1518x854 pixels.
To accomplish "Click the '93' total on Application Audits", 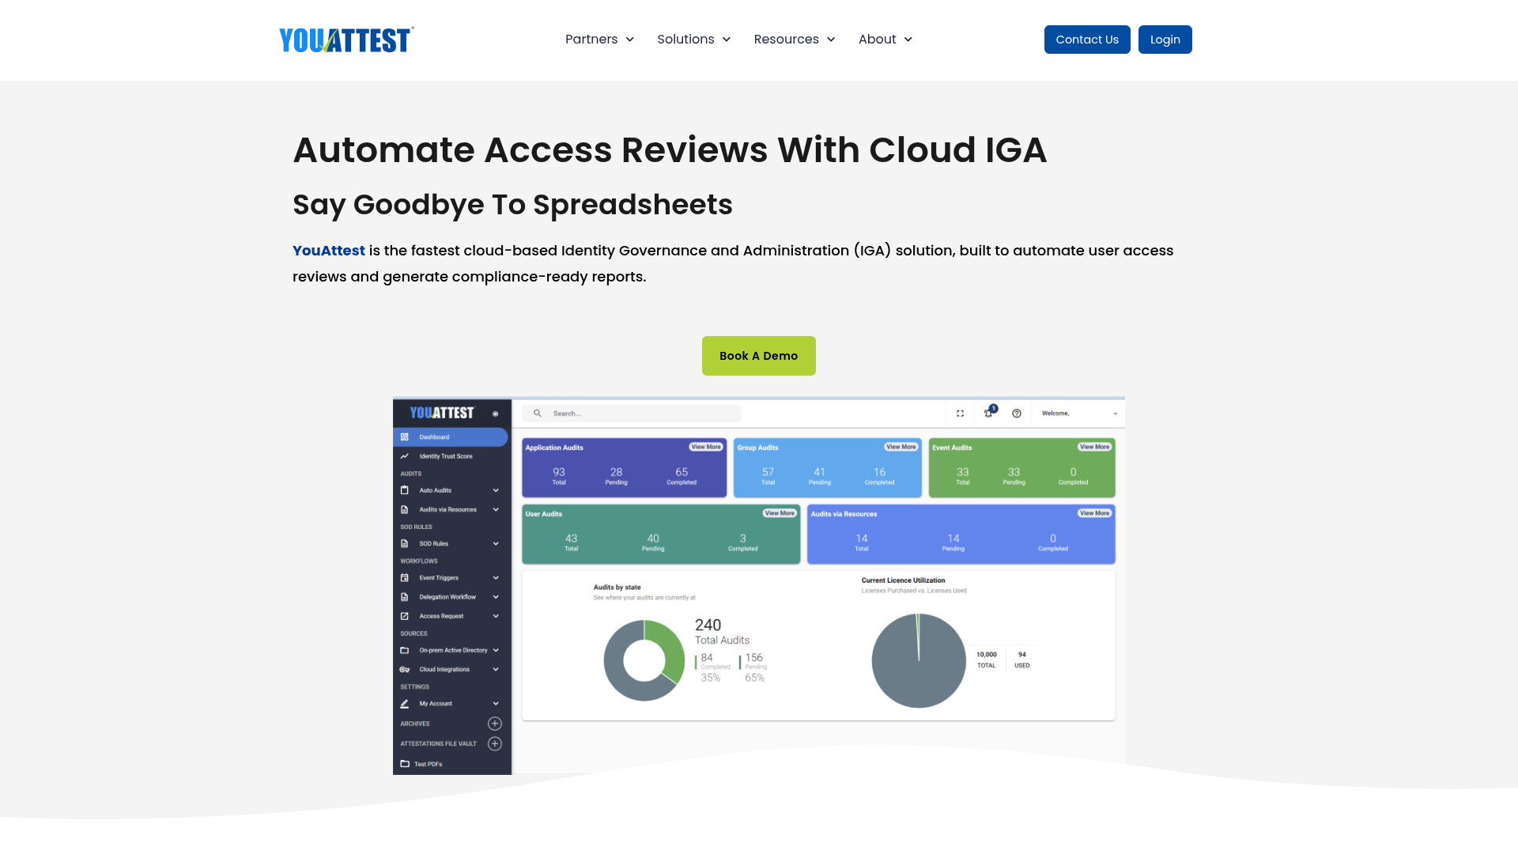I will (559, 472).
